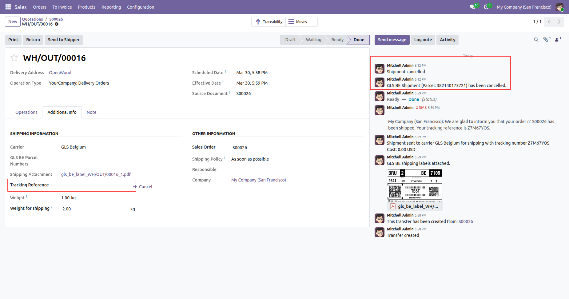
Task: Expand the My Company (San Francisco) switcher
Action: click(x=524, y=7)
